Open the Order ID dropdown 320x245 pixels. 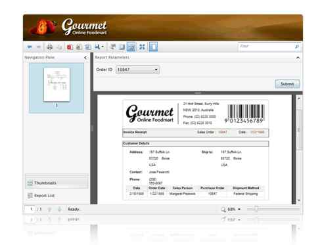(137, 70)
